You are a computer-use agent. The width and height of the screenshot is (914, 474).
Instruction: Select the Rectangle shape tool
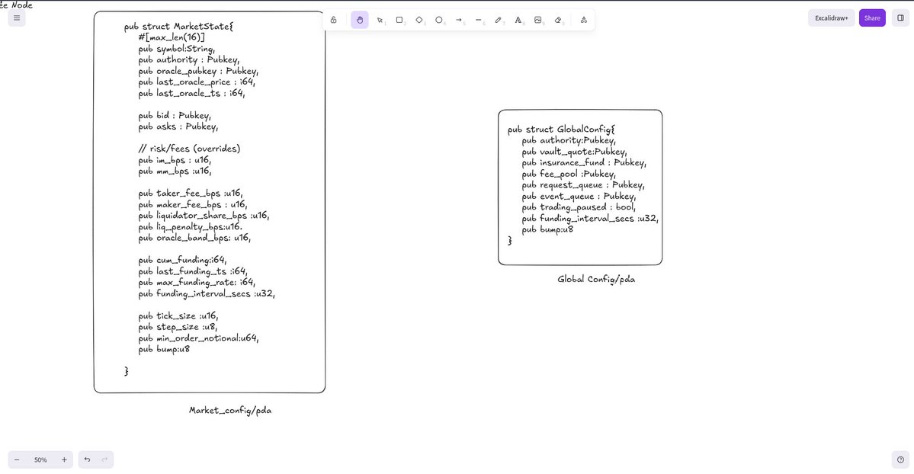(x=400, y=20)
